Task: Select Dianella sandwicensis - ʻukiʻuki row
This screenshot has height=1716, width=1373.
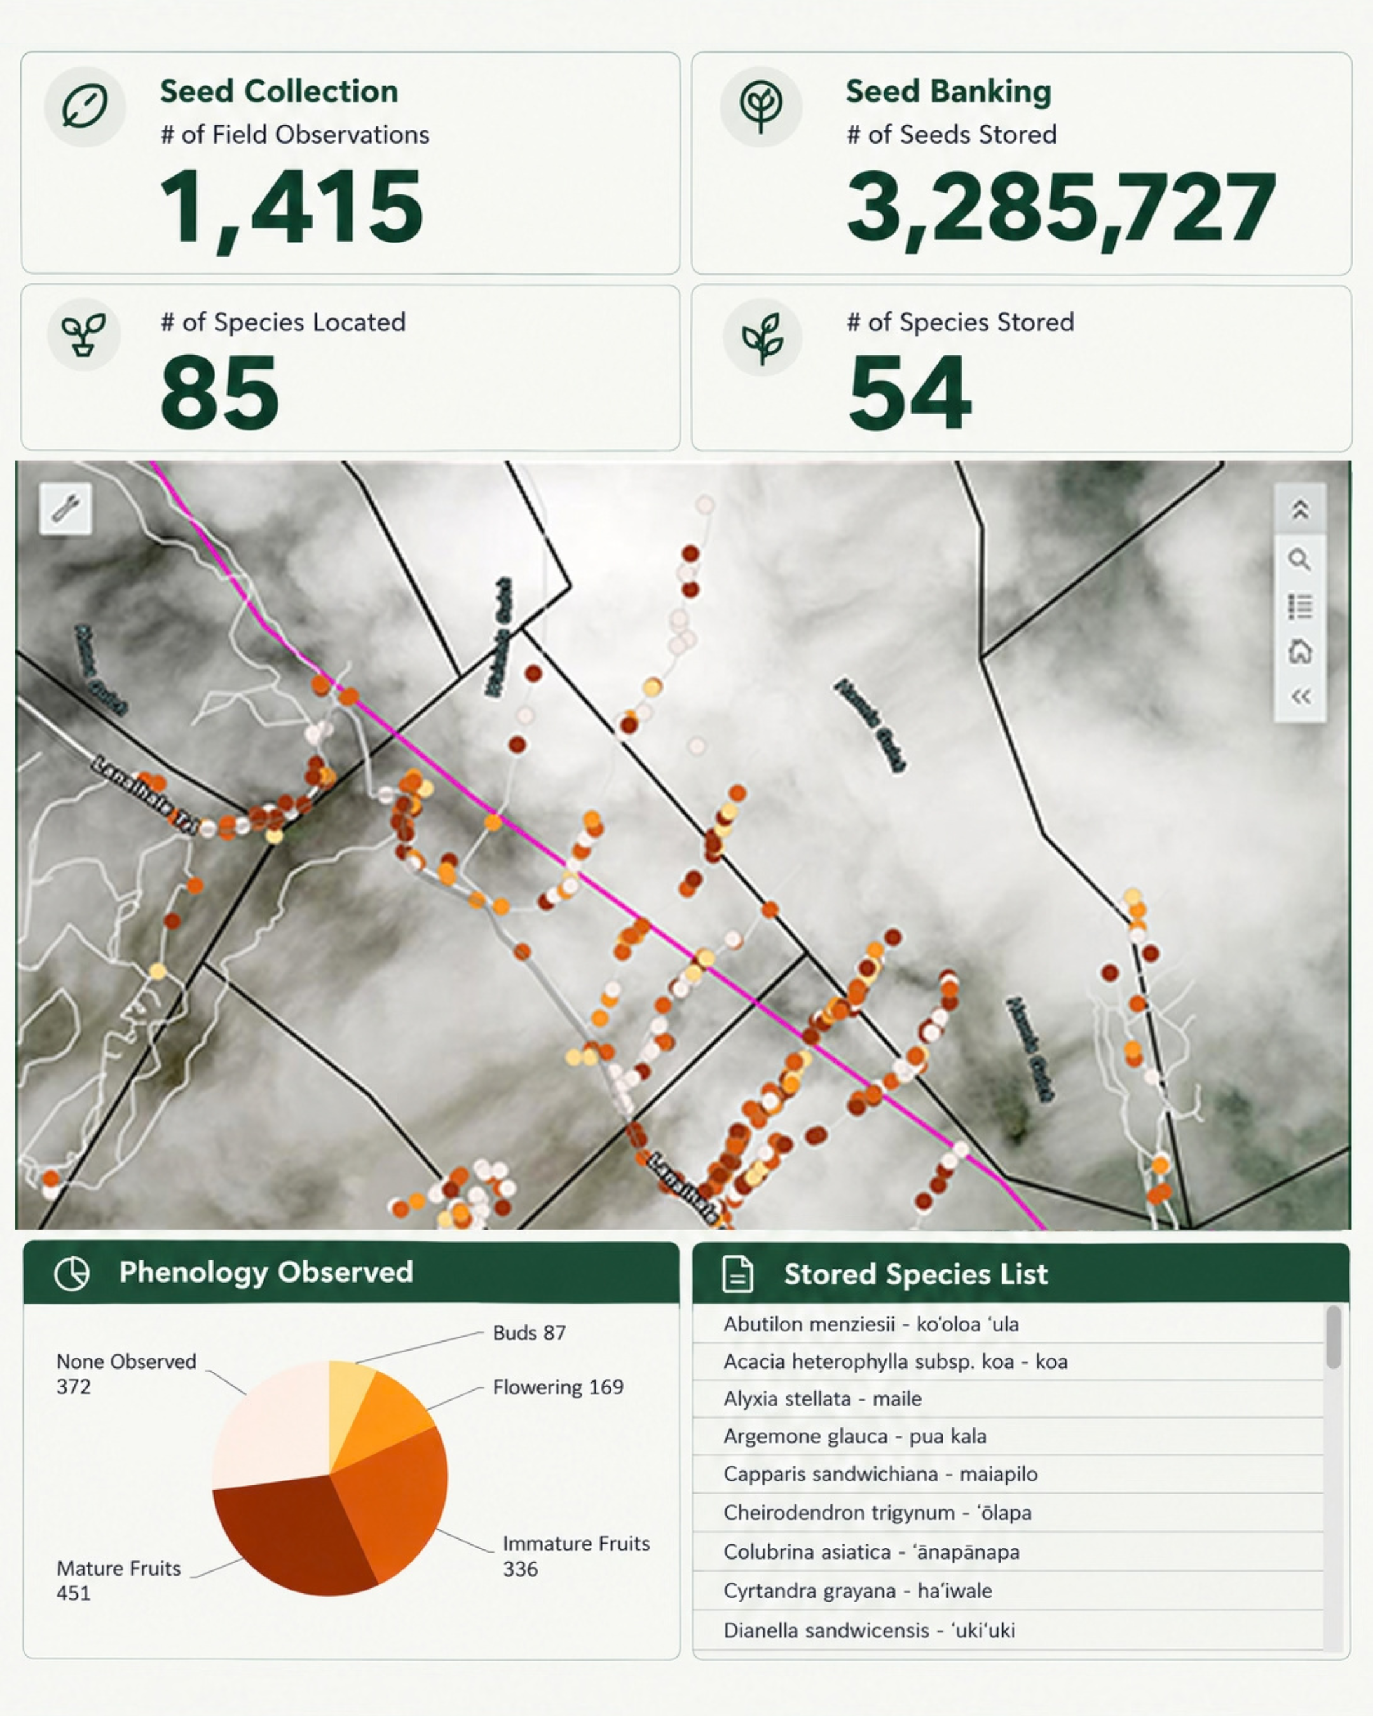Action: pyautogui.click(x=1008, y=1629)
